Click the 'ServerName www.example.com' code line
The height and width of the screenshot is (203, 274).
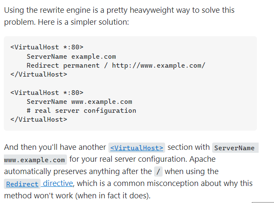click(x=79, y=101)
